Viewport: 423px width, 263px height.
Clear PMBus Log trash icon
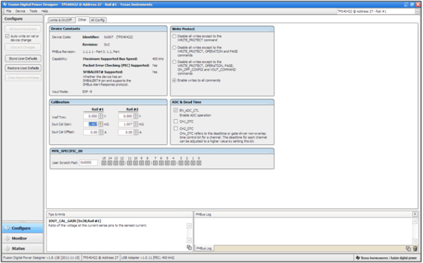coord(415,249)
